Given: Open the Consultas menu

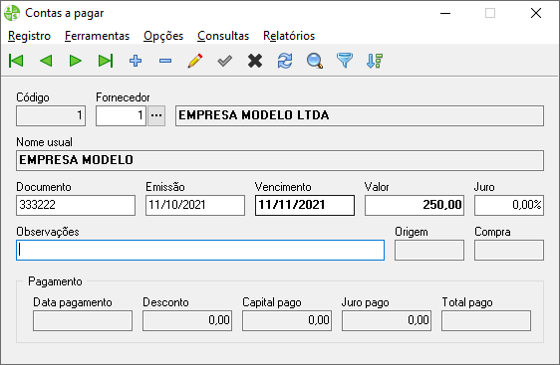Looking at the screenshot, I should 223,36.
